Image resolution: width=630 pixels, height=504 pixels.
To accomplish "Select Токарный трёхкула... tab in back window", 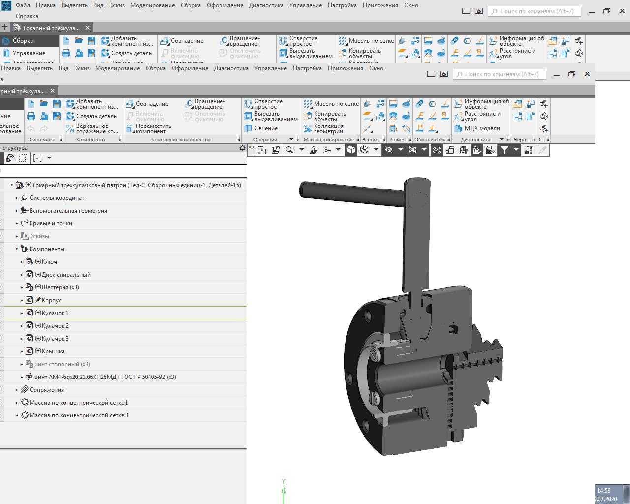I will click(x=51, y=28).
